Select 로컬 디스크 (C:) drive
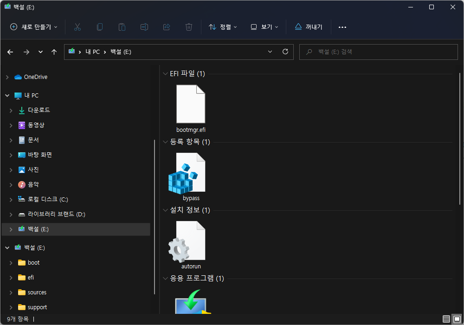The height and width of the screenshot is (325, 464). [48, 199]
